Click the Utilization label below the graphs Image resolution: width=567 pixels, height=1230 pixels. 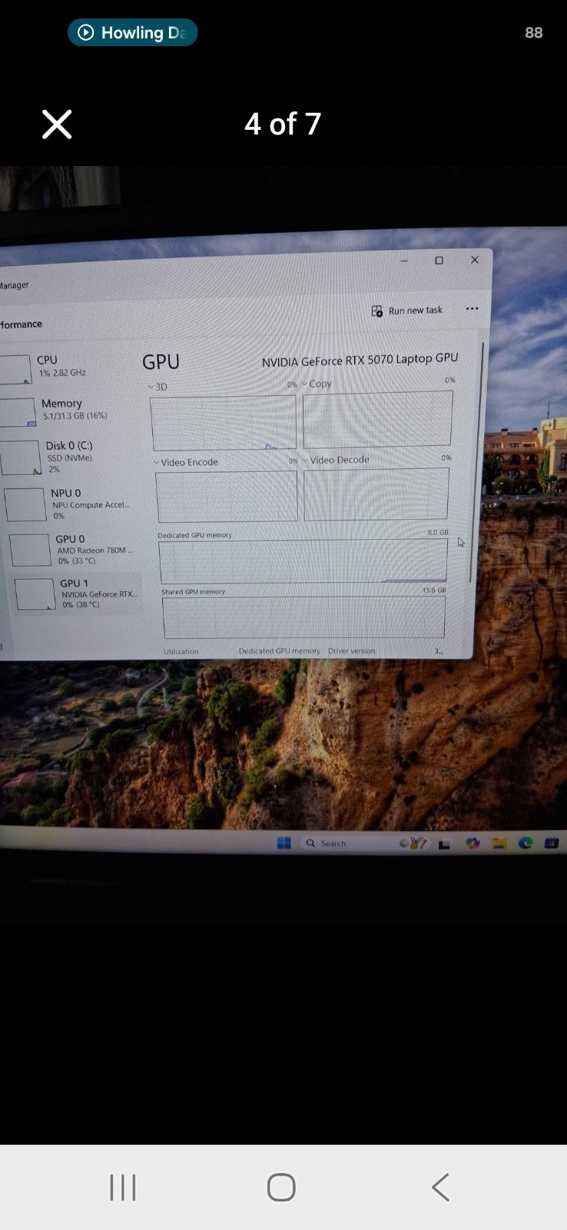[181, 651]
